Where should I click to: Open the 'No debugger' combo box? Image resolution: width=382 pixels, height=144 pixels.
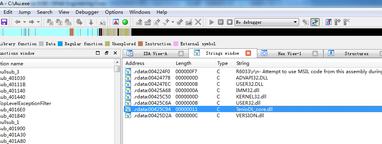click(x=266, y=22)
